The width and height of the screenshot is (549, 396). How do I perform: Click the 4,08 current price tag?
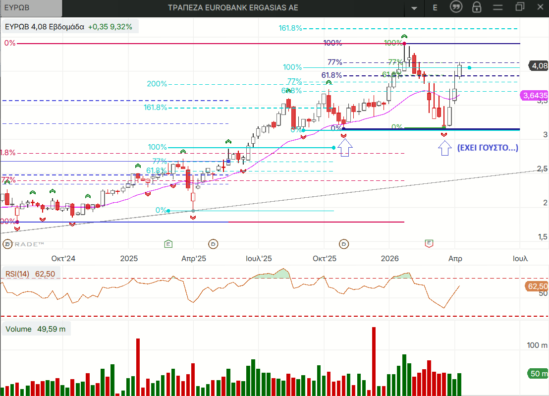point(539,65)
